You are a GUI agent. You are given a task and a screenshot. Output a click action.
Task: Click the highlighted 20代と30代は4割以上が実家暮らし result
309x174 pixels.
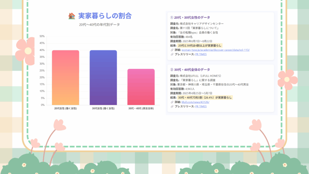point(200,45)
